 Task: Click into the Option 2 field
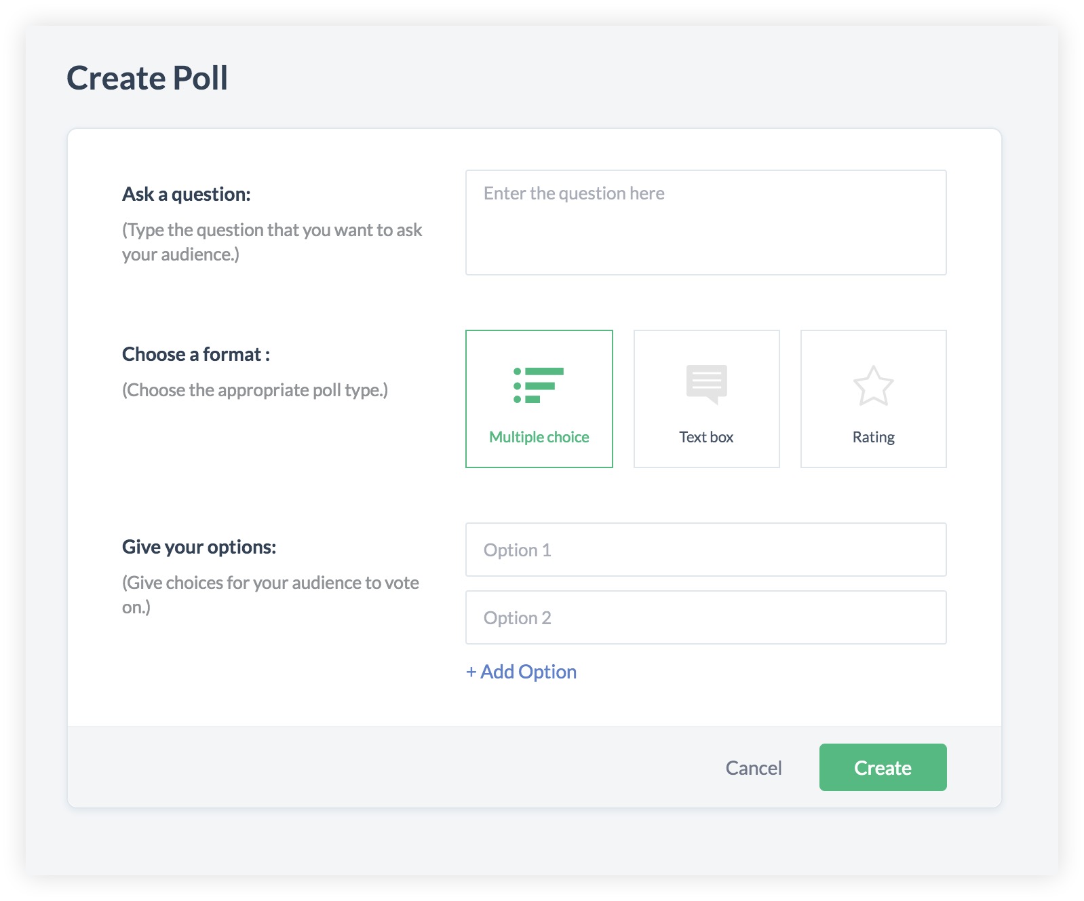coord(705,617)
